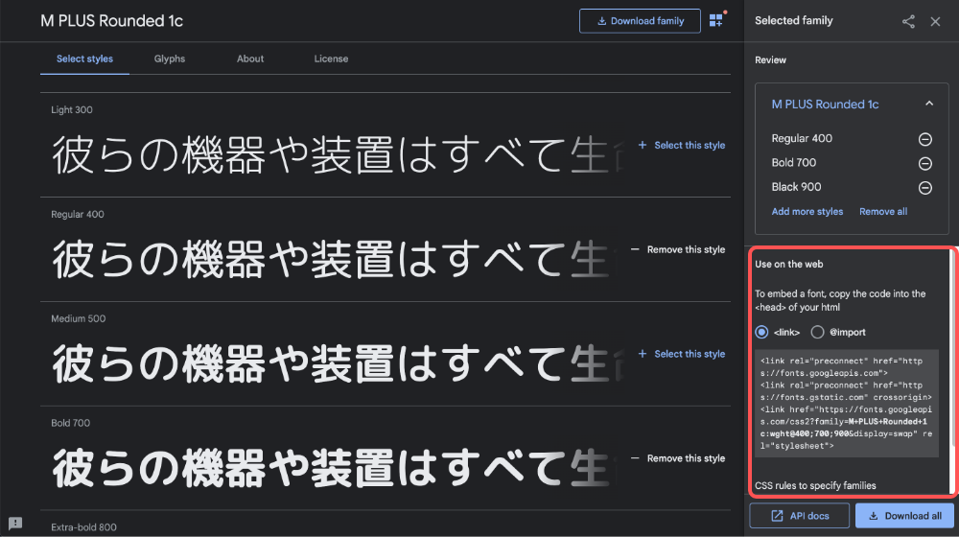This screenshot has height=537, width=959.
Task: Select the Light 300 style
Action: 682,145
